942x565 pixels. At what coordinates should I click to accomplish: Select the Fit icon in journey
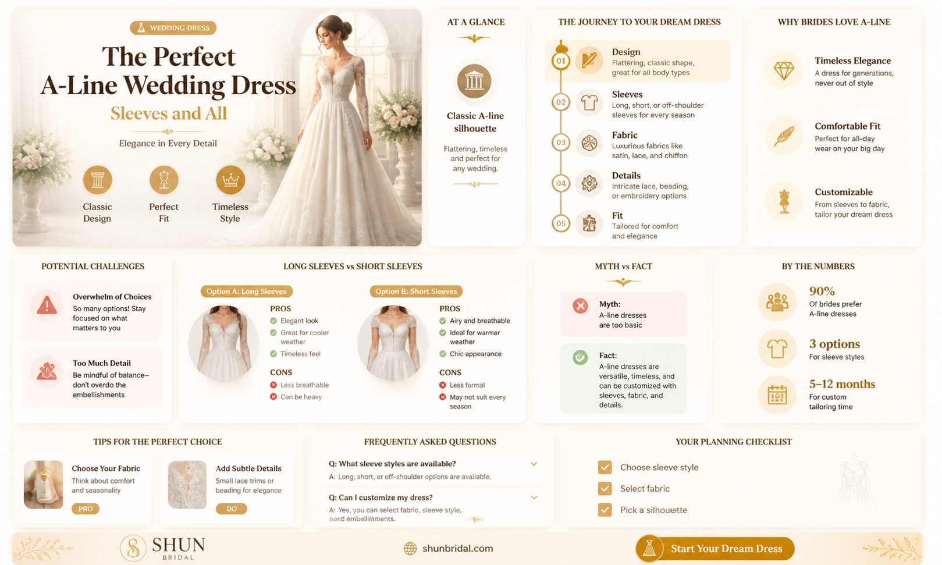pyautogui.click(x=589, y=223)
